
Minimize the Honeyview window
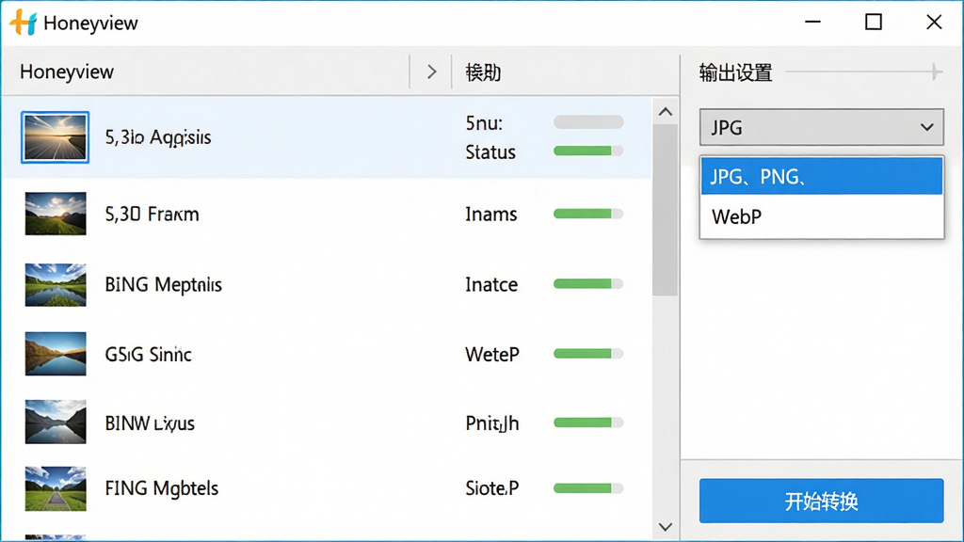(x=812, y=23)
